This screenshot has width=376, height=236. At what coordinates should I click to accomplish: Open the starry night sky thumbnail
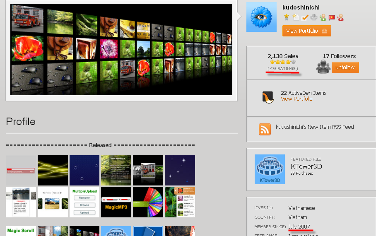click(180, 170)
